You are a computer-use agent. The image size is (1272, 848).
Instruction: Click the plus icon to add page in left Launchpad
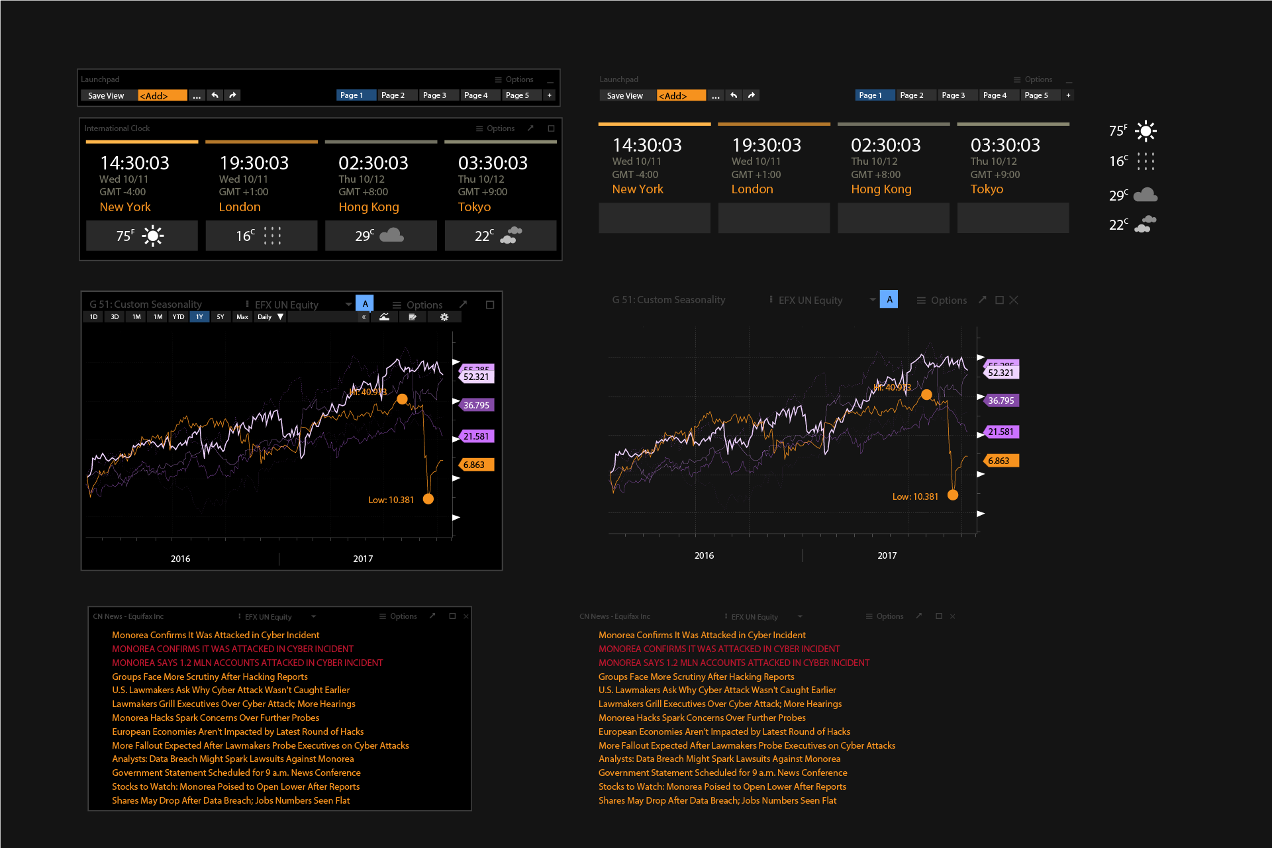(549, 95)
